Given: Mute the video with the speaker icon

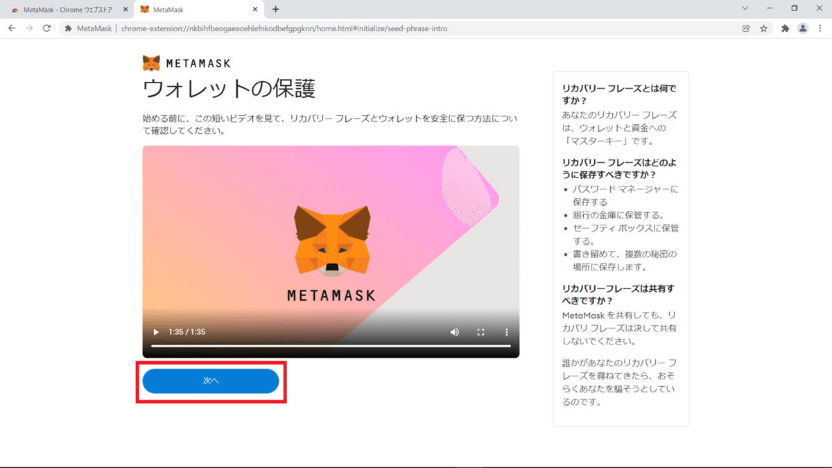Looking at the screenshot, I should (x=455, y=332).
